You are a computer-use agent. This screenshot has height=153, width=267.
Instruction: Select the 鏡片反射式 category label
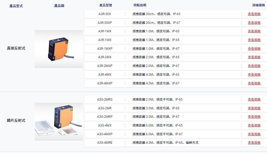(x=16, y=120)
